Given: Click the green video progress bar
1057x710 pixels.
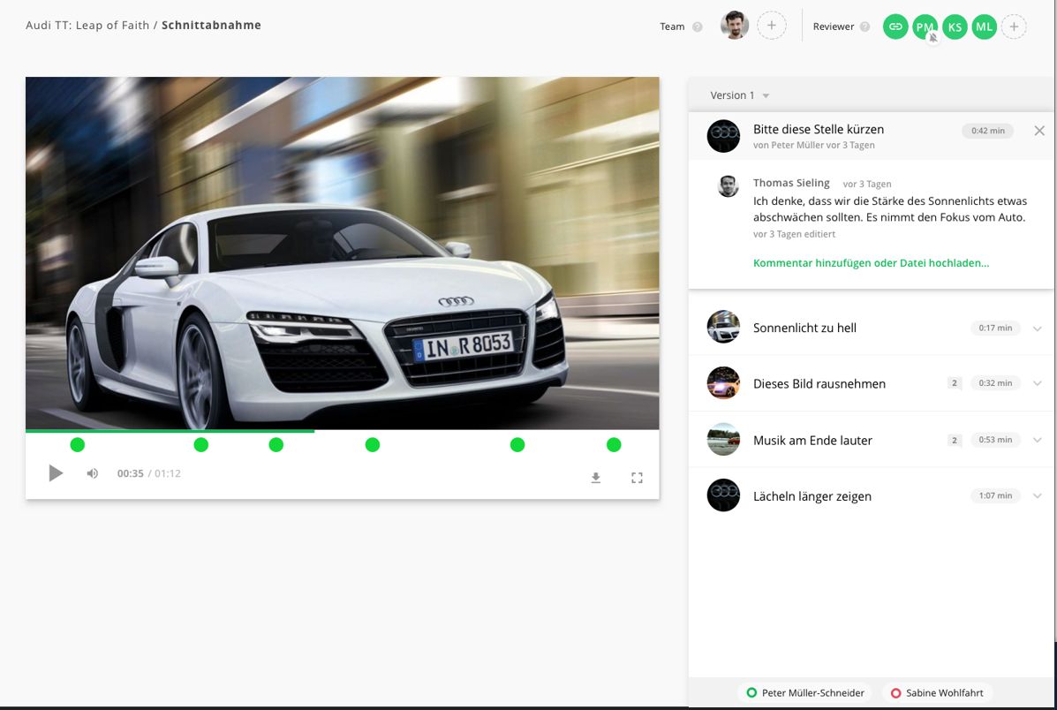Looking at the screenshot, I should tap(170, 431).
